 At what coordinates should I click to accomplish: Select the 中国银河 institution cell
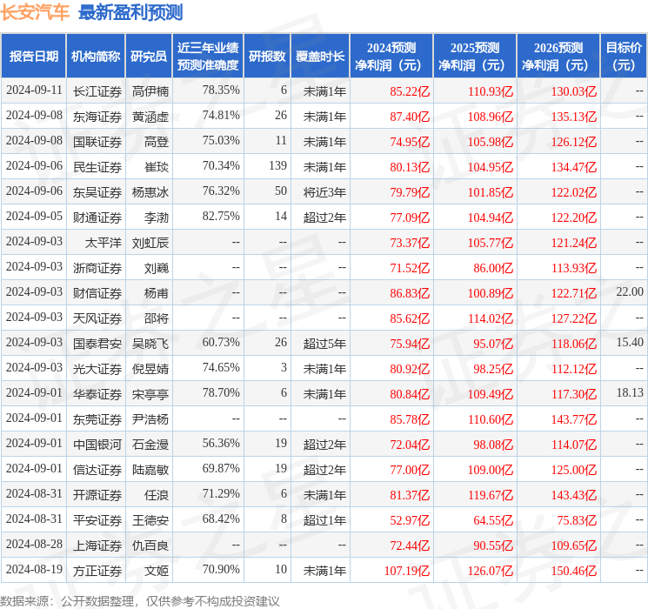[97, 445]
